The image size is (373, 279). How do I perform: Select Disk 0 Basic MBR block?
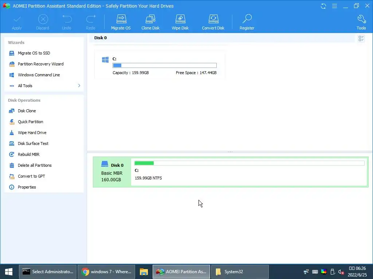coord(112,172)
